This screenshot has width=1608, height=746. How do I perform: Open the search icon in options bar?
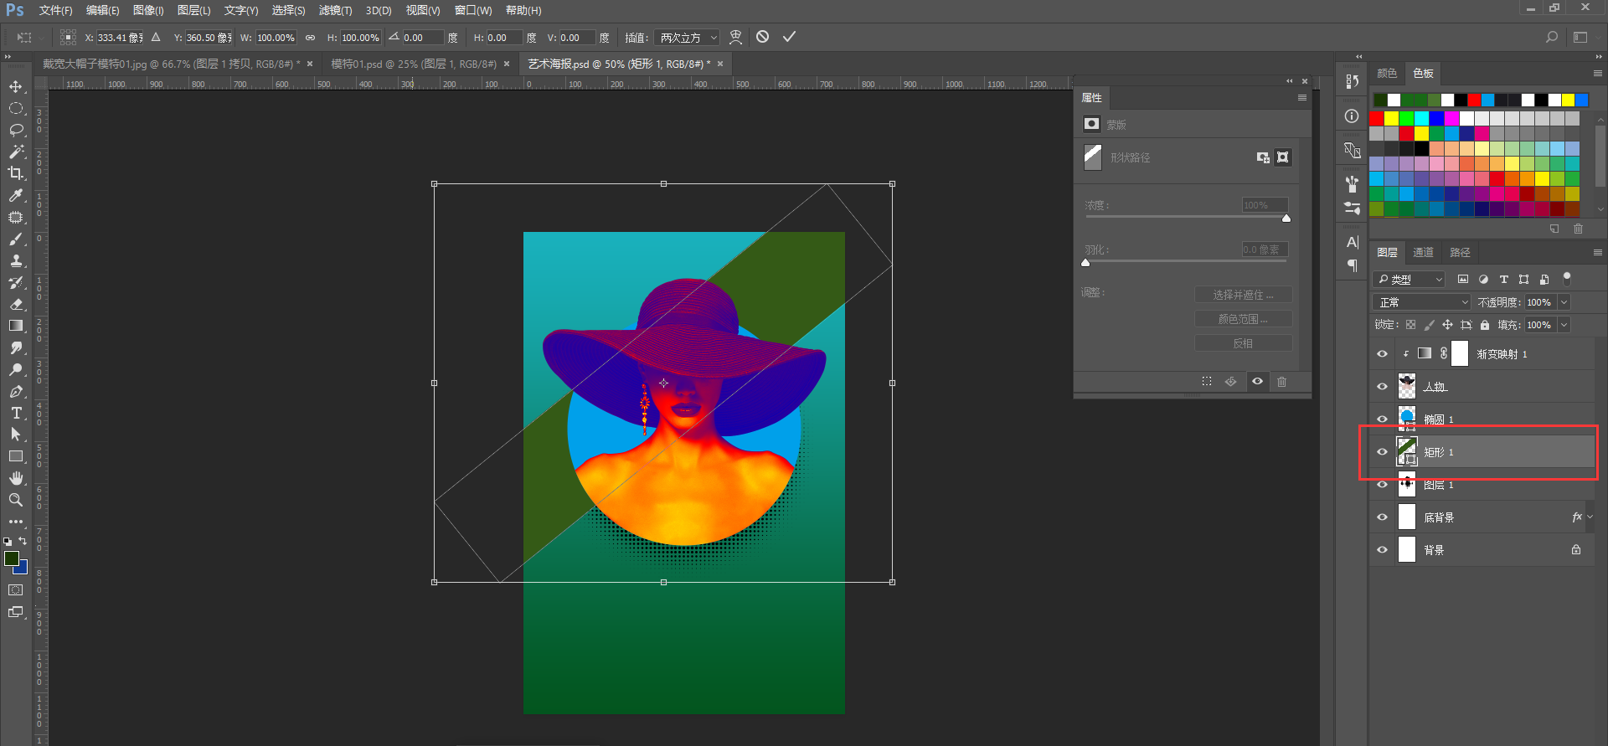click(1552, 37)
